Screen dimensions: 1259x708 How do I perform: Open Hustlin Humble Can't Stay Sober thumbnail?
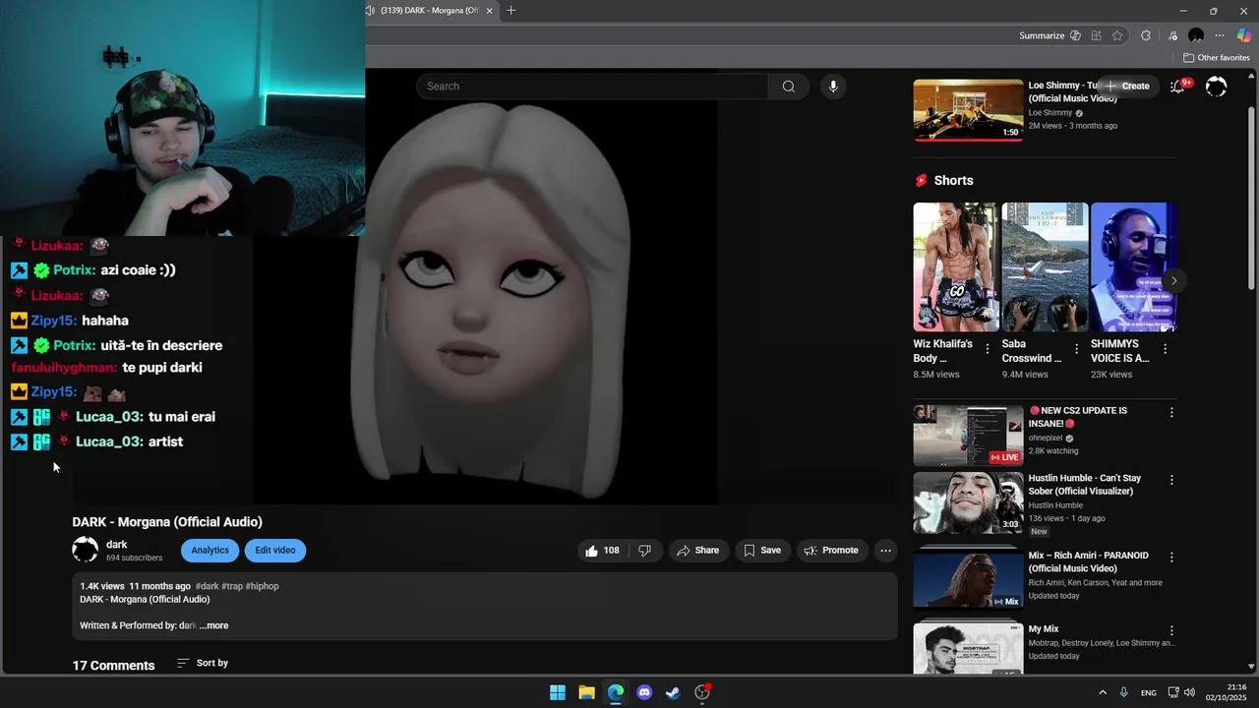(x=968, y=502)
